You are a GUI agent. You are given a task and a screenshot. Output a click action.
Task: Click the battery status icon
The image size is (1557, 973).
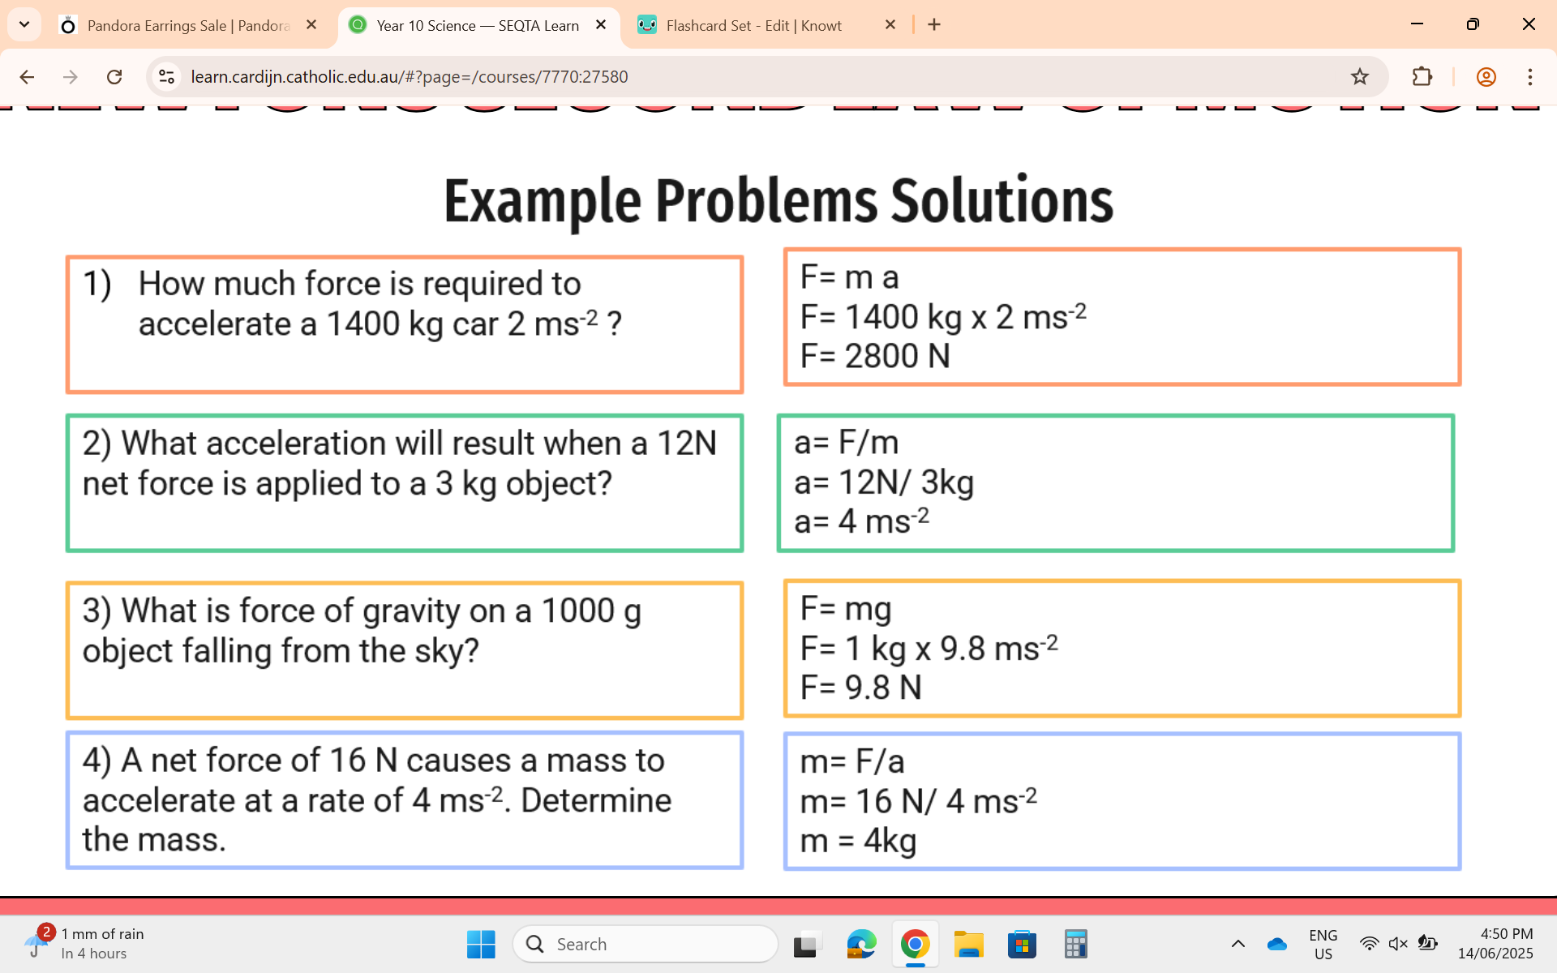point(1428,944)
